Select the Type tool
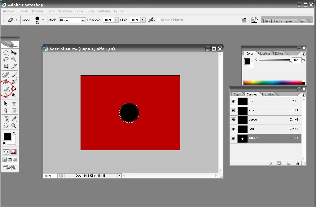This screenshot has height=207, width=316. [x=14, y=103]
